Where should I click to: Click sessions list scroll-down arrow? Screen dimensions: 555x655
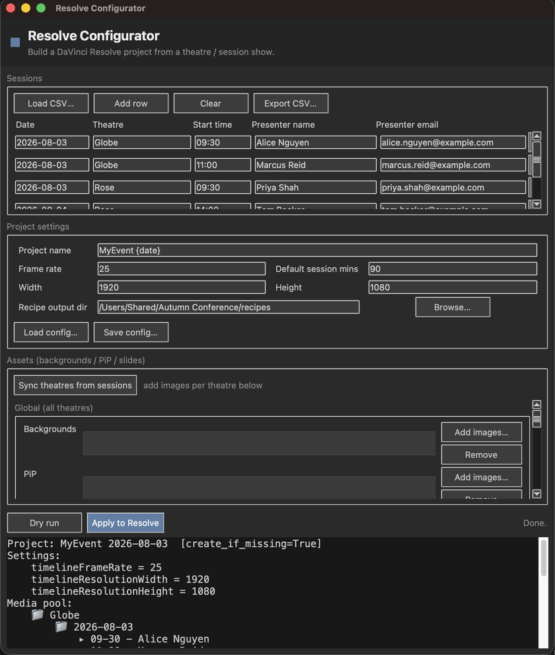[x=537, y=204]
